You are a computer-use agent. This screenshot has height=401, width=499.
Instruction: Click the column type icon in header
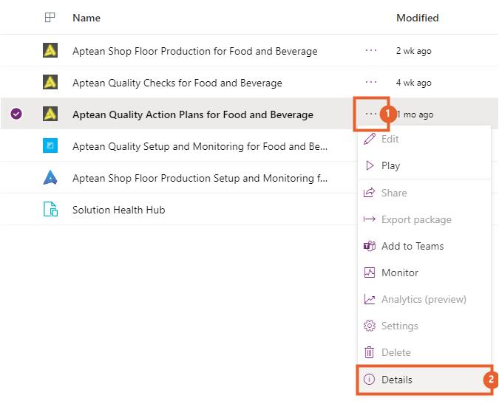tap(50, 18)
